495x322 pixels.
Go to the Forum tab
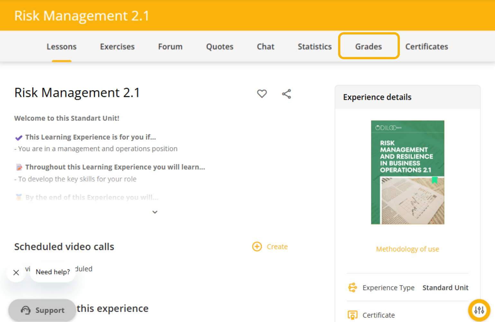tap(170, 47)
